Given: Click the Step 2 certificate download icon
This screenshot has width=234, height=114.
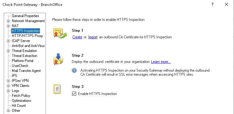Looking at the screenshot, I should (x=58, y=59).
